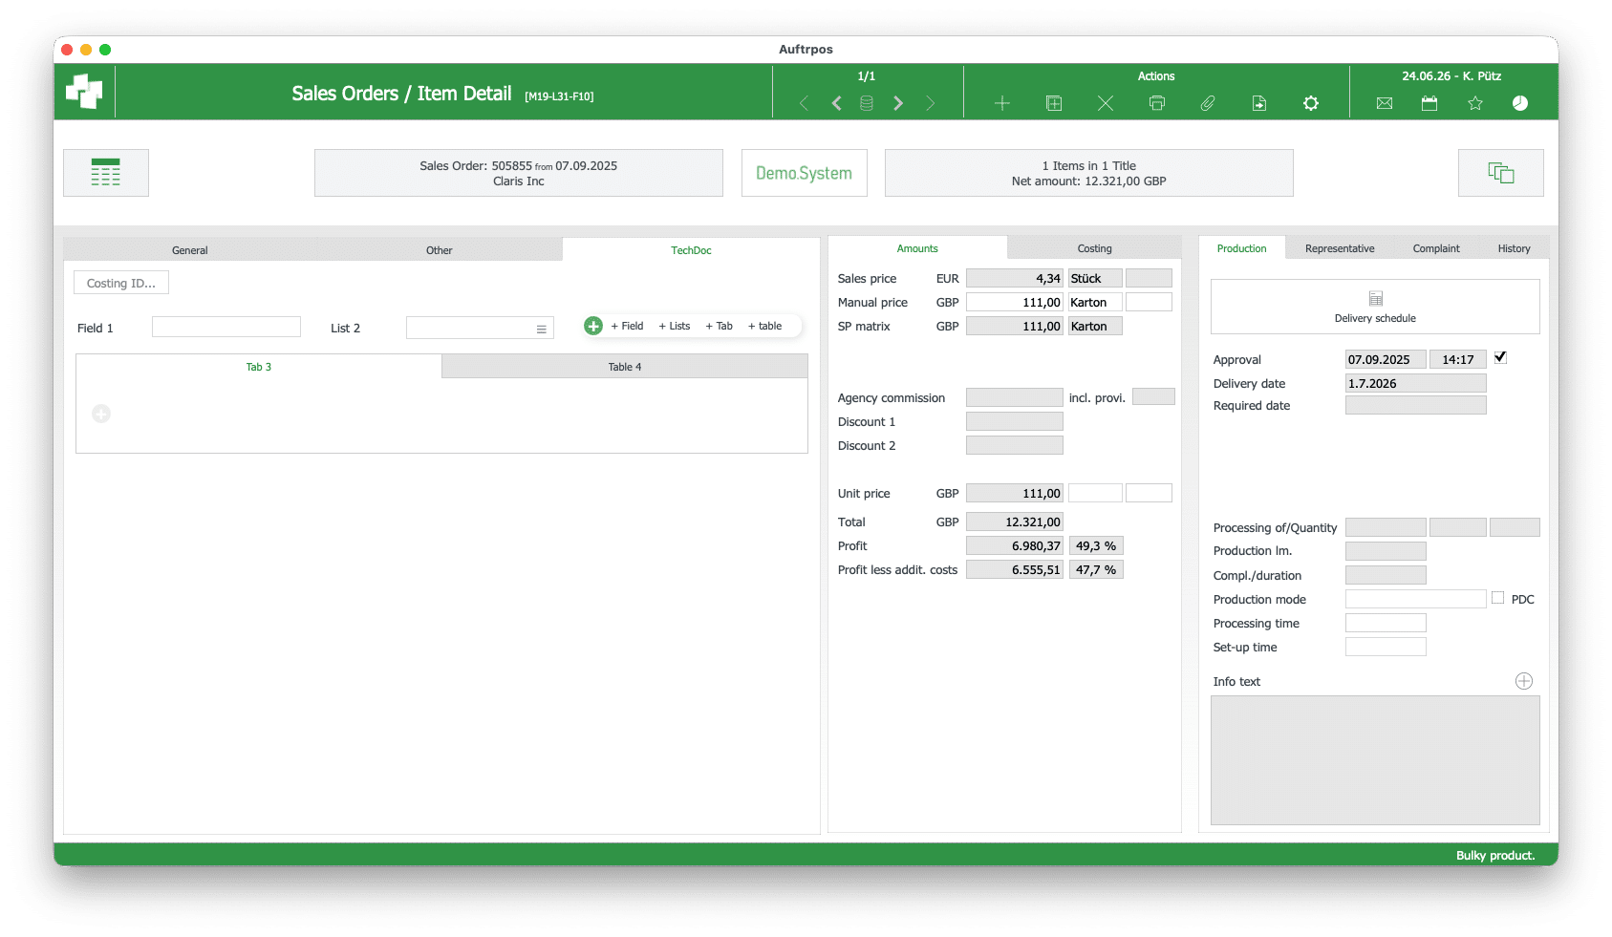Click the Costing ID... button

121,283
